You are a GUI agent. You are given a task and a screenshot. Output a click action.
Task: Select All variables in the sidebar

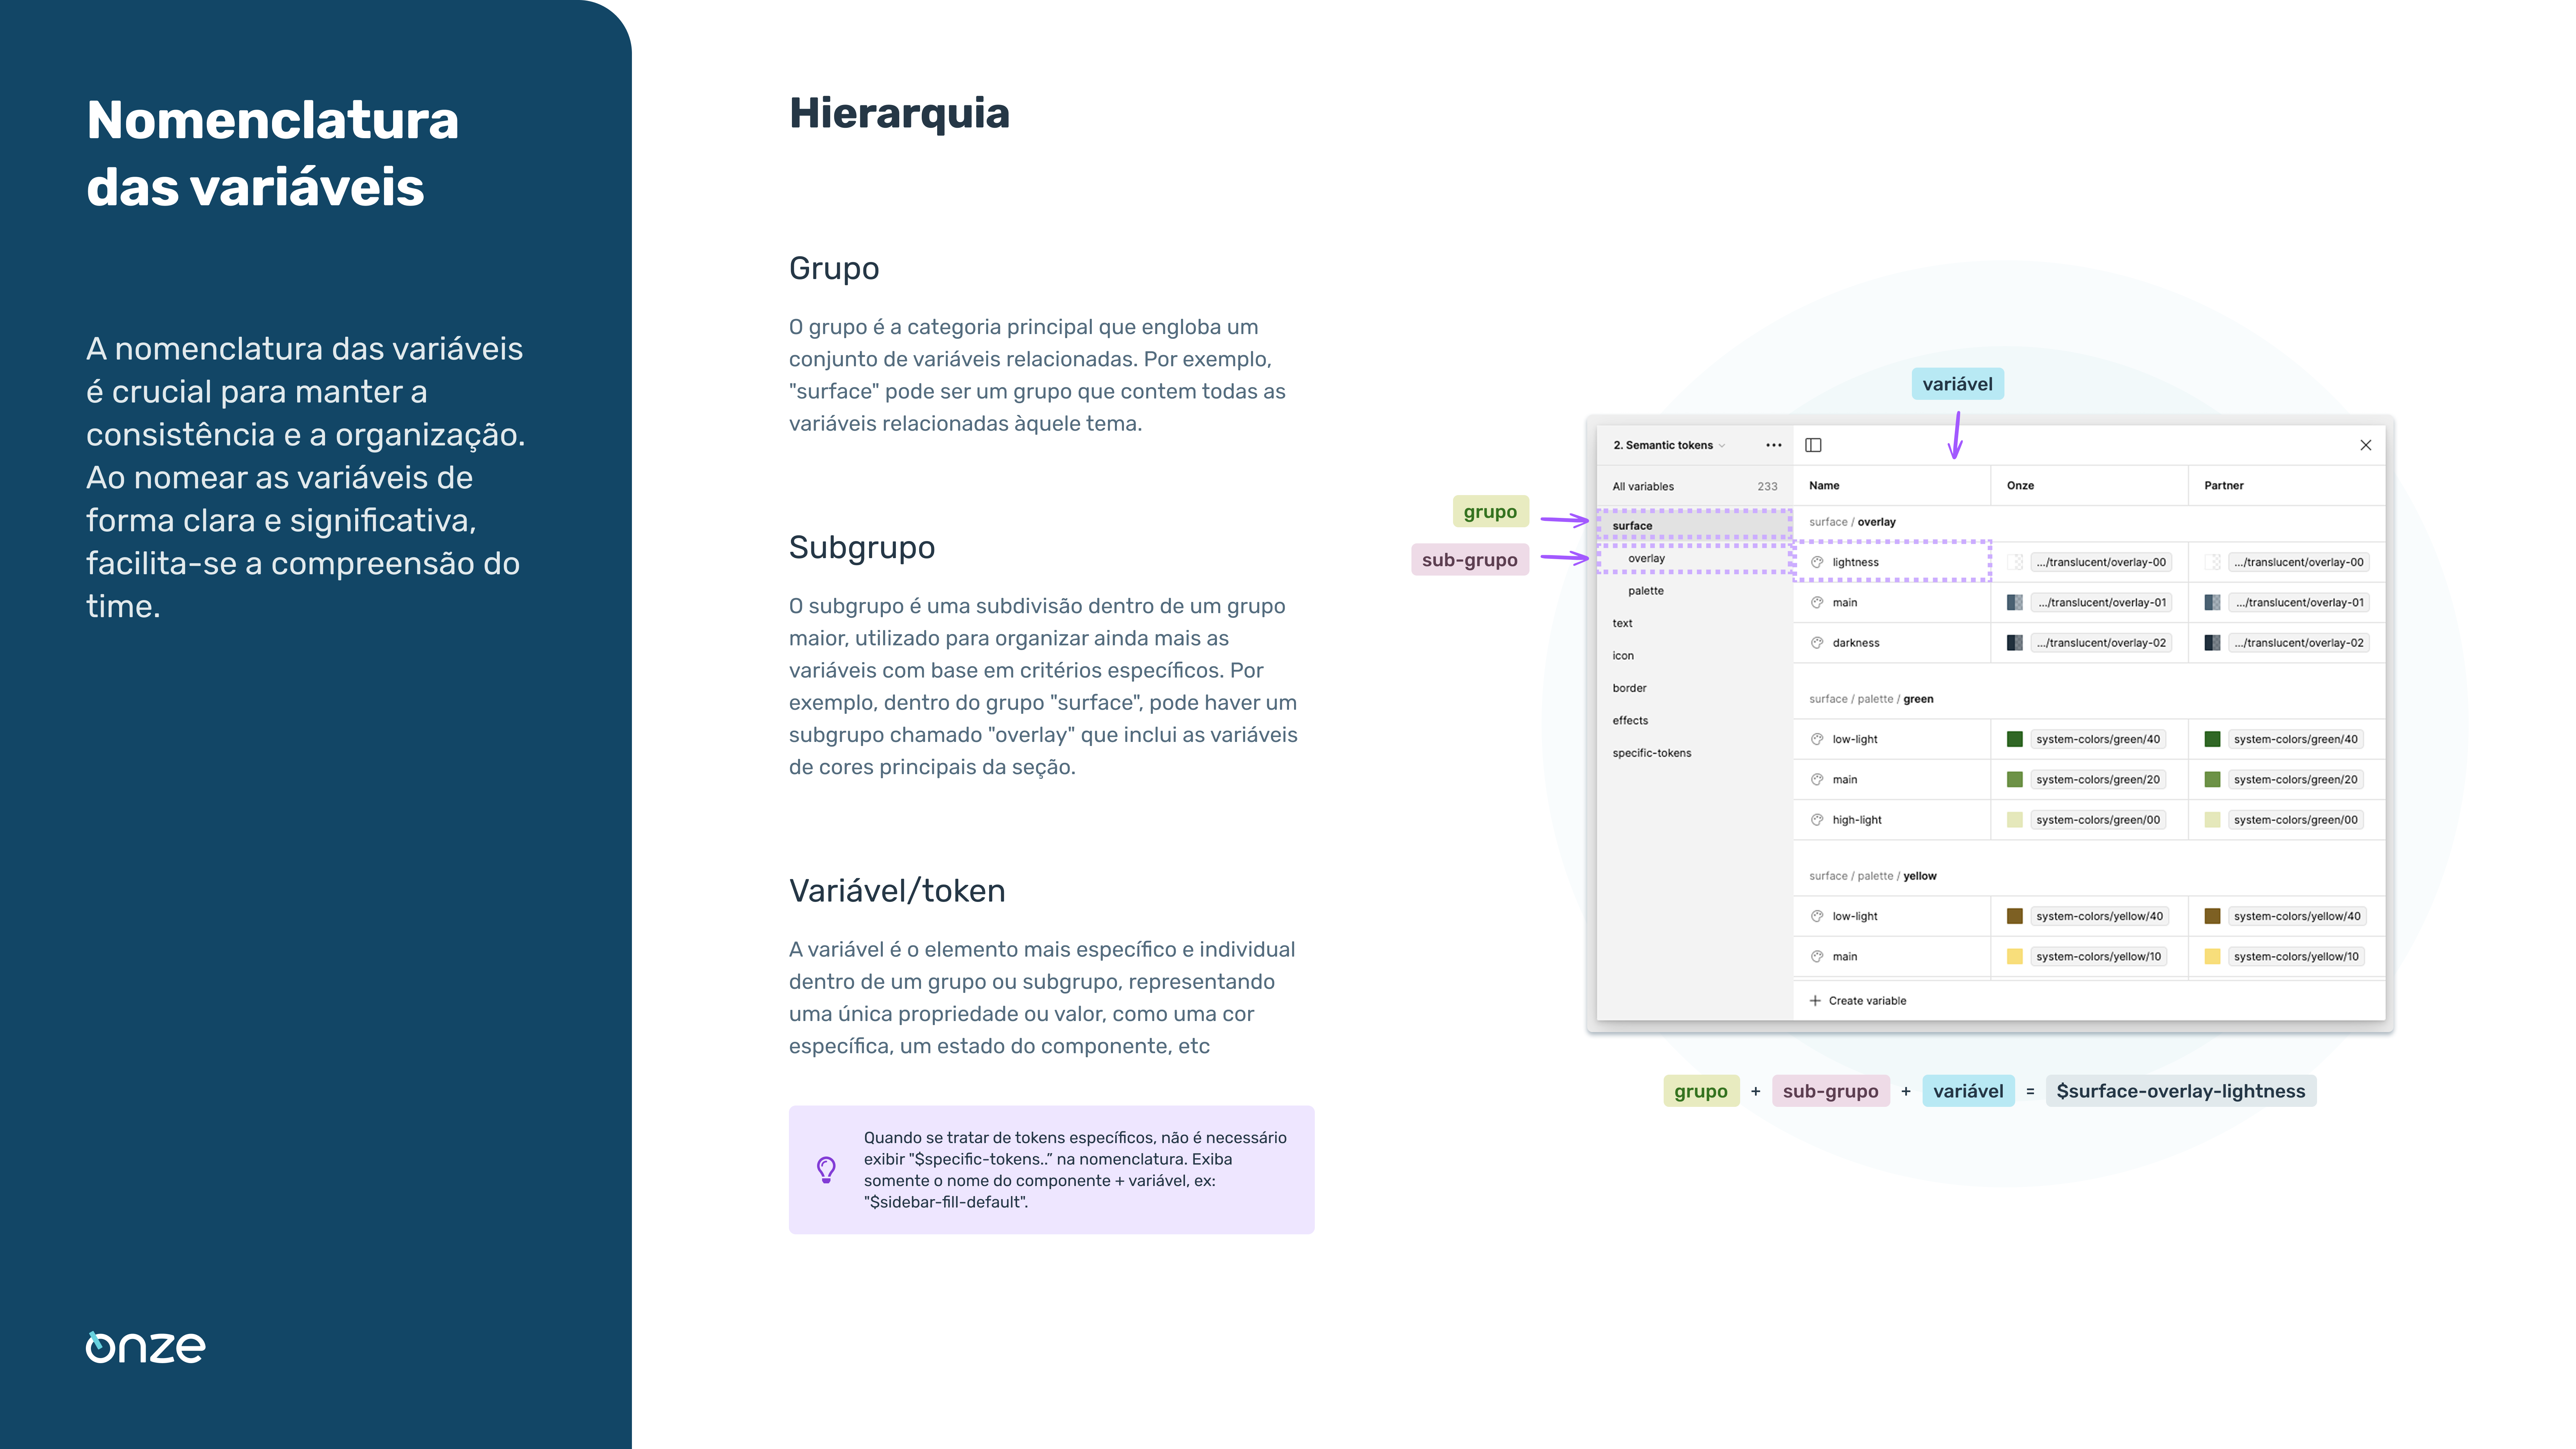point(1643,486)
